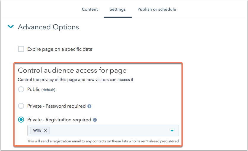The height and width of the screenshot is (151, 248).
Task: Open the lists dropdown caret arrow
Action: pyautogui.click(x=172, y=131)
